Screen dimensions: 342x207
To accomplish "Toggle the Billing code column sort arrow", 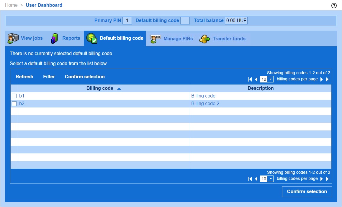I will (x=119, y=88).
